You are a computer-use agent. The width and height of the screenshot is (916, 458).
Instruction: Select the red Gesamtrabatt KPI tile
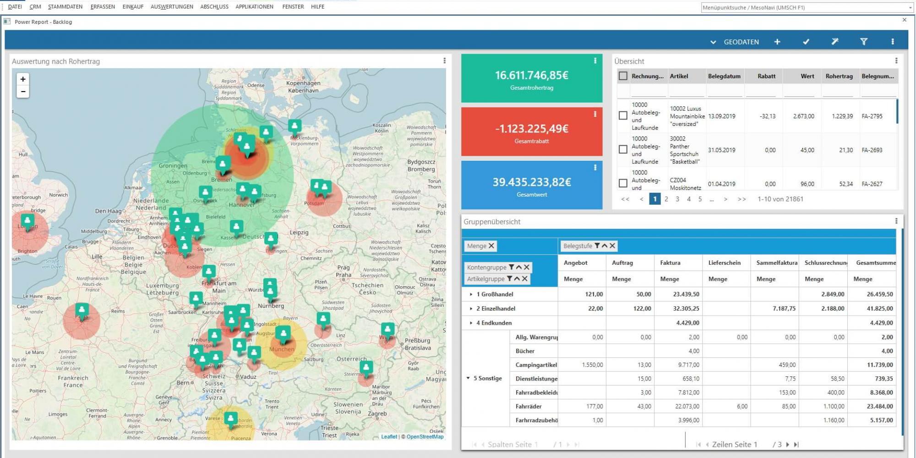532,131
